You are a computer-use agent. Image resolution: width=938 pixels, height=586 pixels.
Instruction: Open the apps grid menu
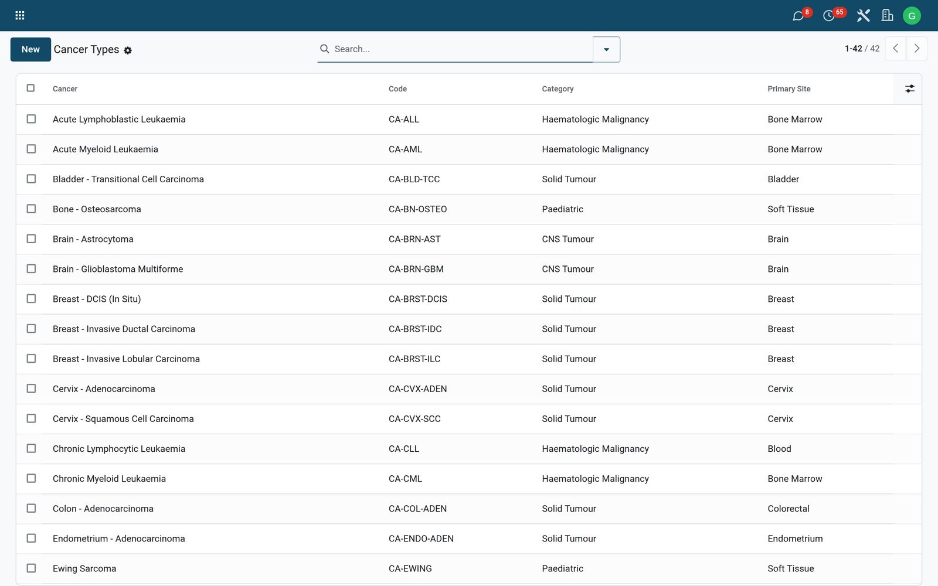point(19,16)
